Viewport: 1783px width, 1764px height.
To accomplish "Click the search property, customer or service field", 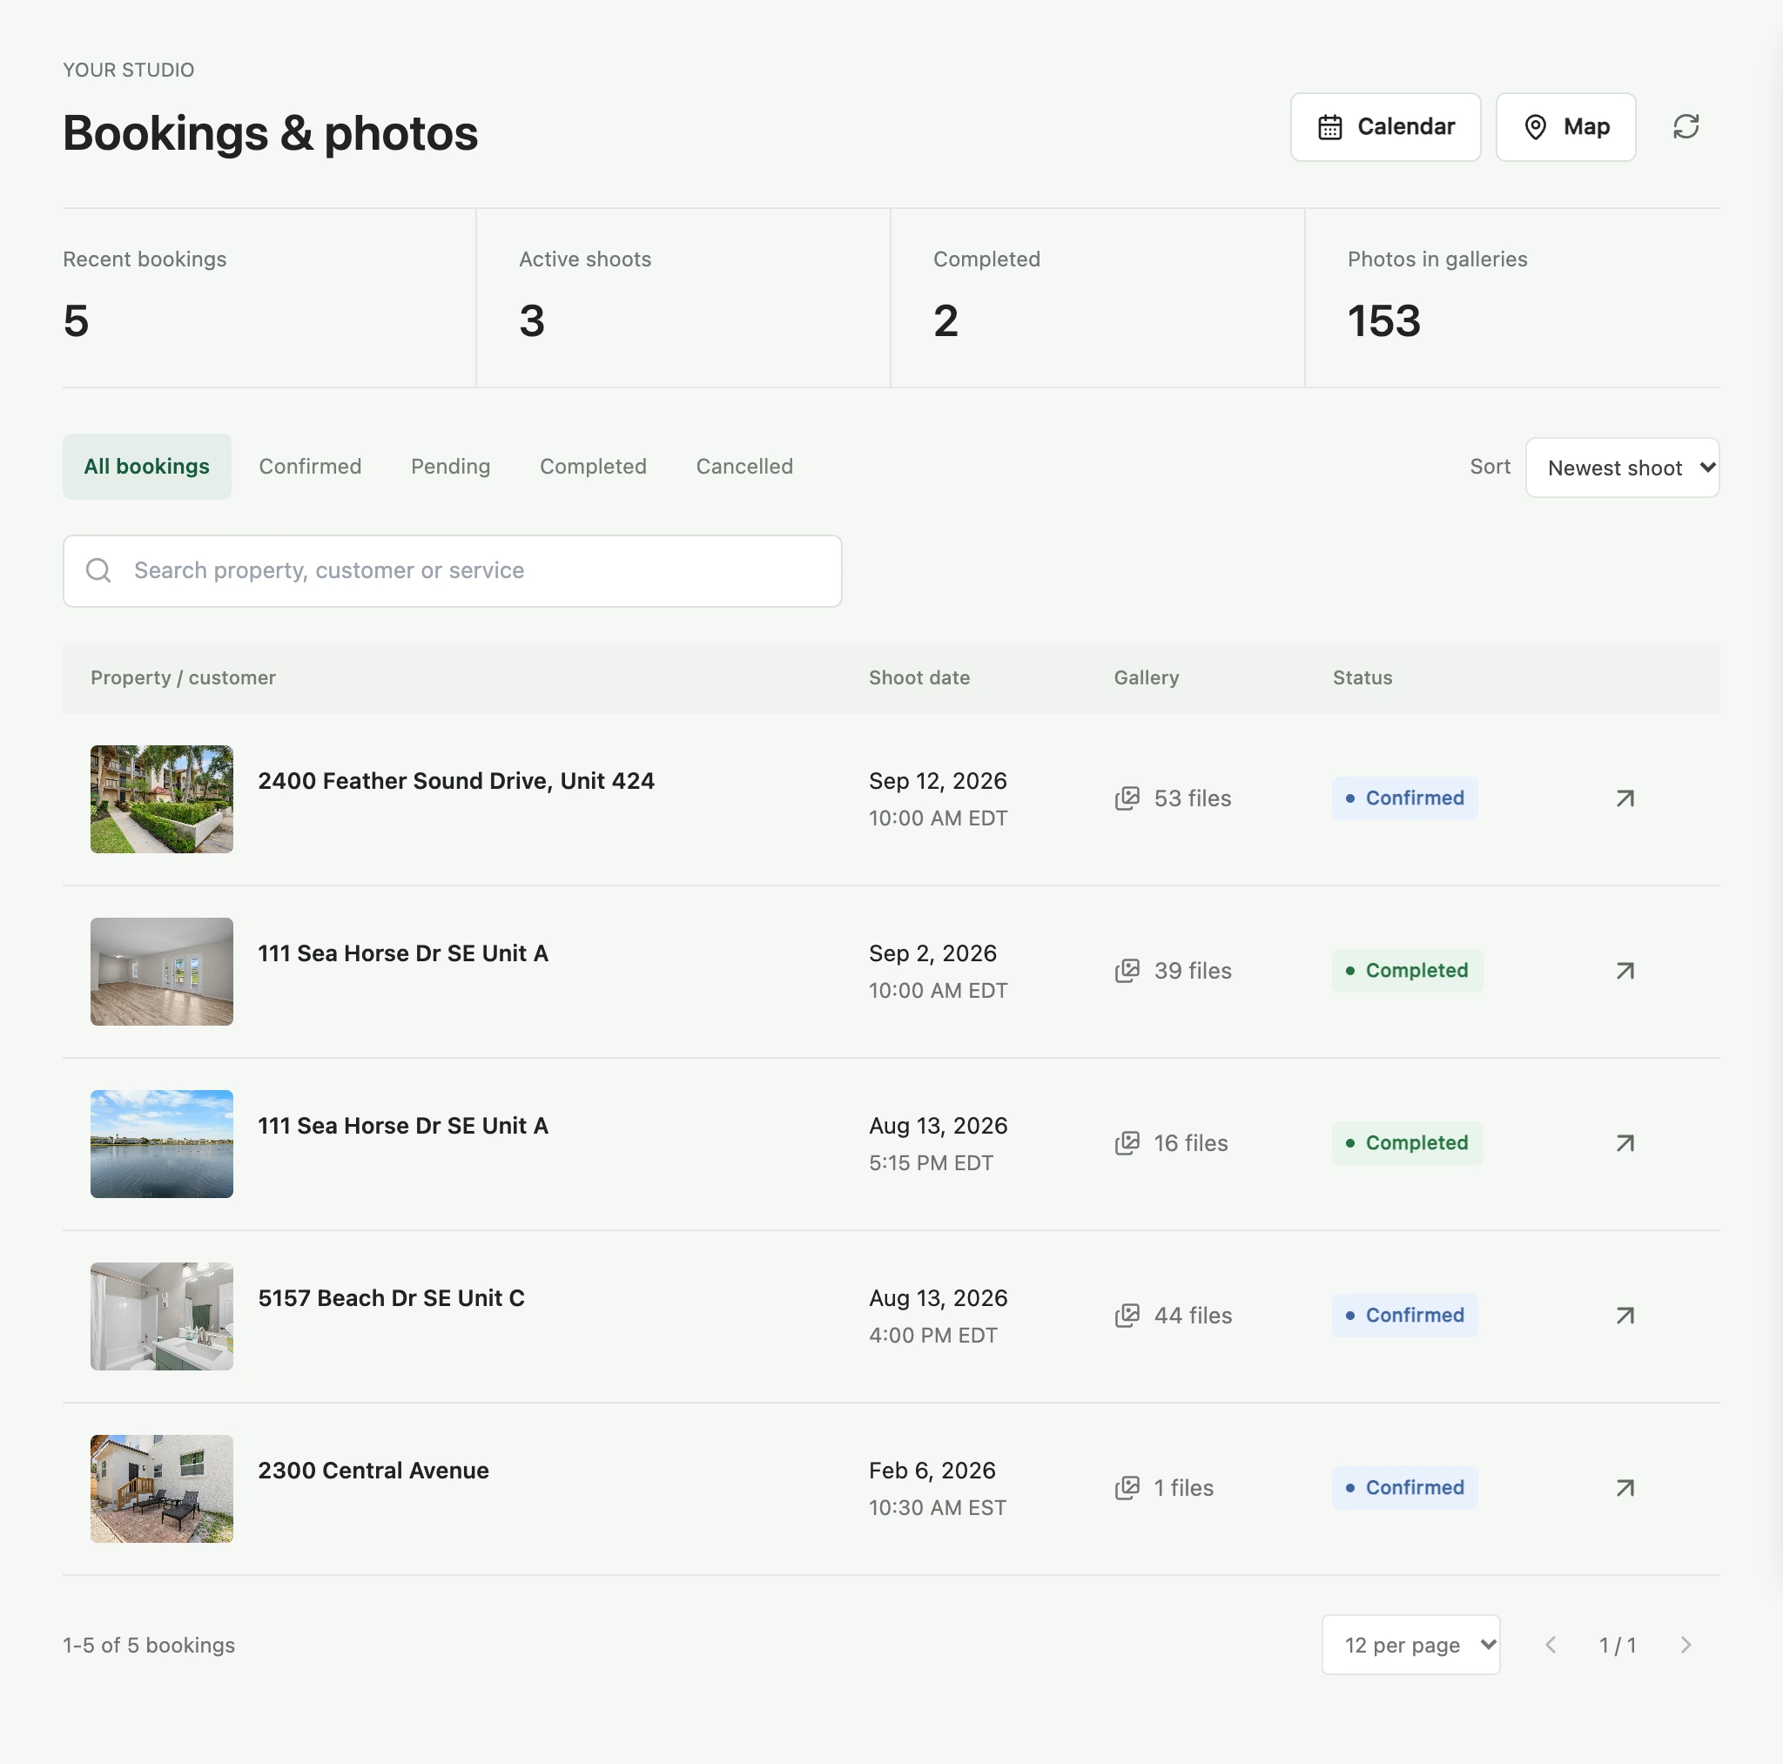I will pos(452,571).
